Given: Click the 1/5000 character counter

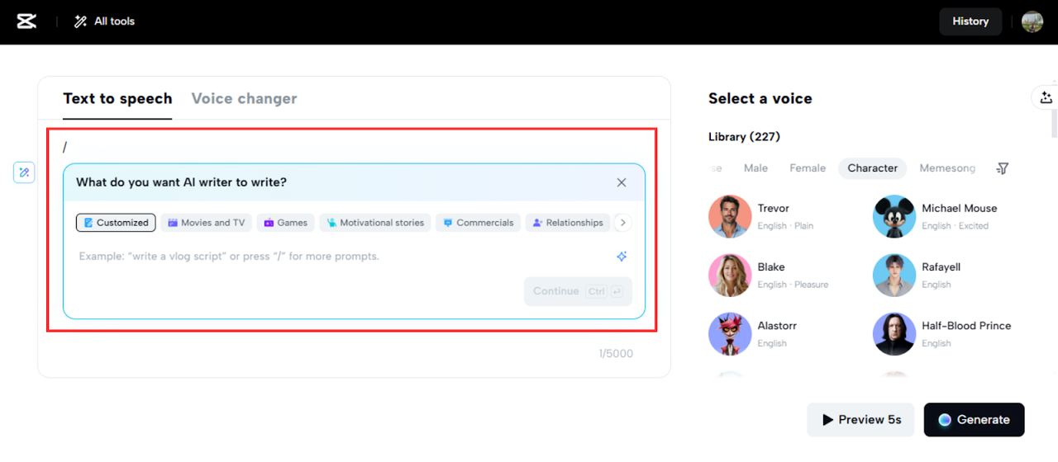Looking at the screenshot, I should coord(616,354).
